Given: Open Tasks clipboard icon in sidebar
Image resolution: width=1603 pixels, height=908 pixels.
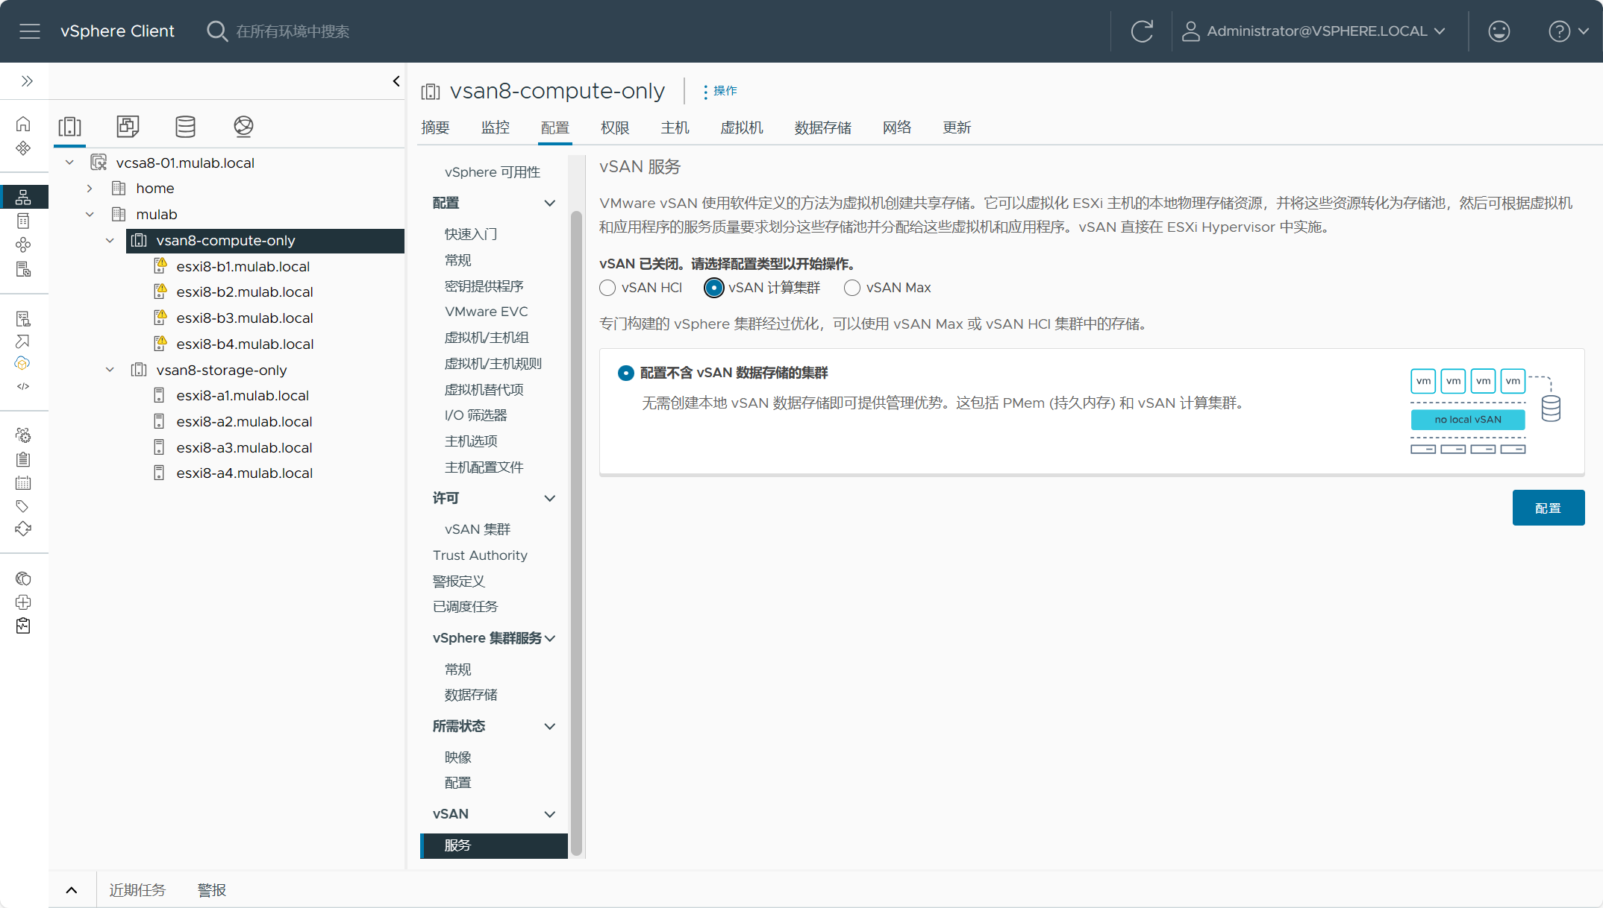Looking at the screenshot, I should coord(23,459).
